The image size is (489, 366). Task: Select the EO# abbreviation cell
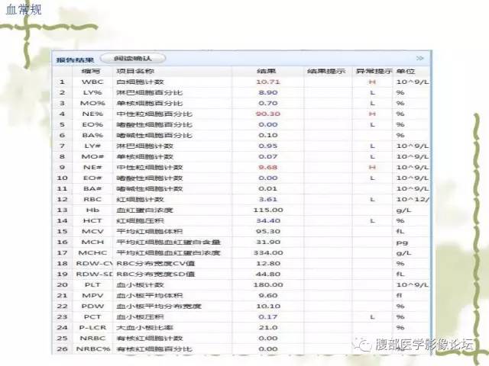[92, 178]
